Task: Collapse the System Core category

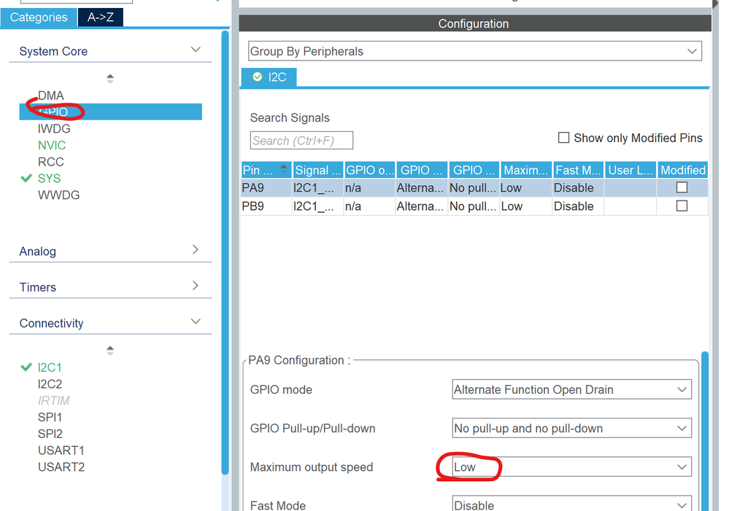Action: coord(196,50)
